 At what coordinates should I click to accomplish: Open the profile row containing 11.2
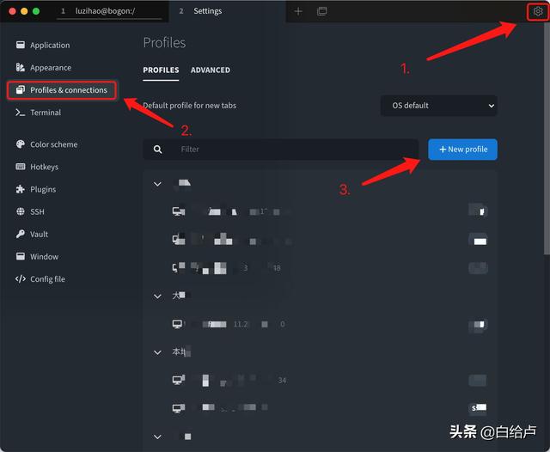(321, 324)
